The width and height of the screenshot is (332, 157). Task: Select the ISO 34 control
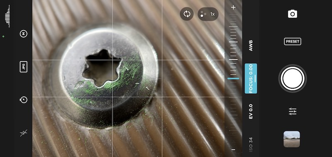(251, 145)
